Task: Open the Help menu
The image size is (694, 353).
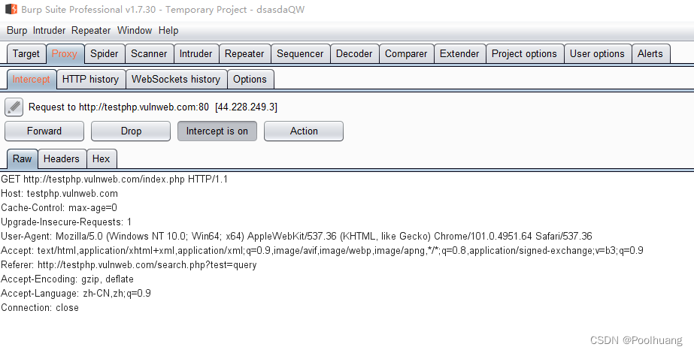Action: point(168,31)
